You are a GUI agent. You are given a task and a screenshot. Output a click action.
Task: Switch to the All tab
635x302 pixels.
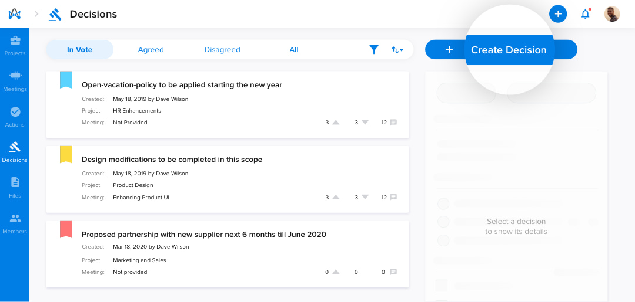[x=293, y=50]
